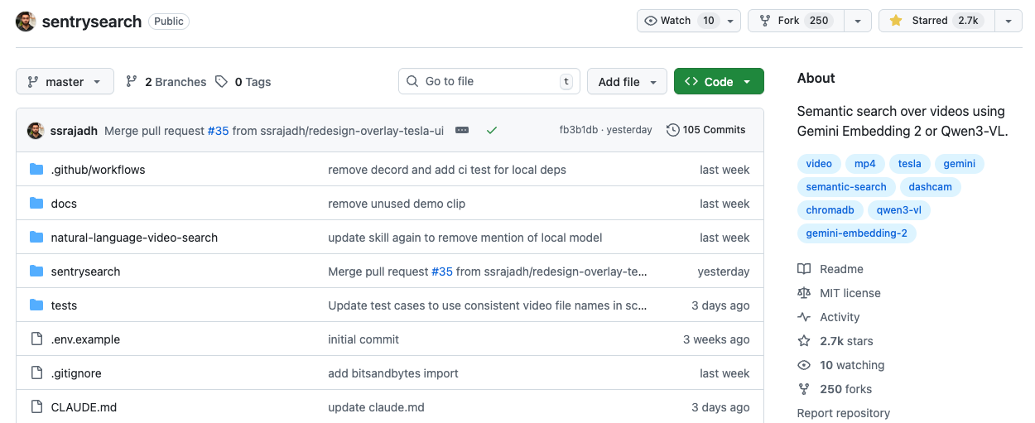Open the MIT license link
This screenshot has height=423, width=1035.
(x=850, y=293)
